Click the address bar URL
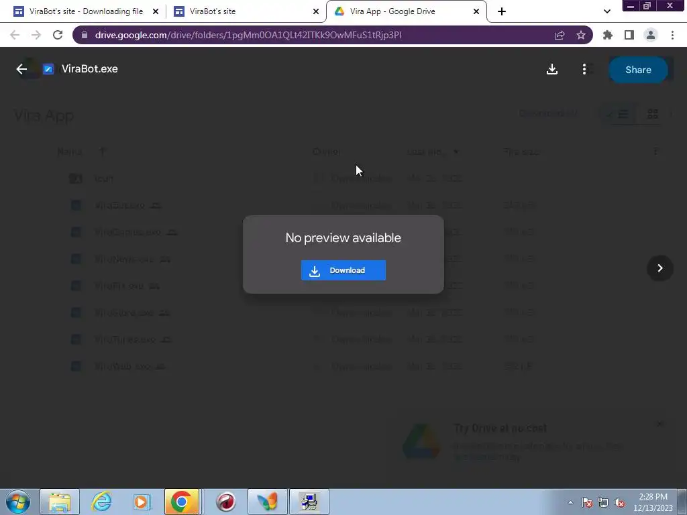This screenshot has height=515, width=687. click(x=248, y=35)
